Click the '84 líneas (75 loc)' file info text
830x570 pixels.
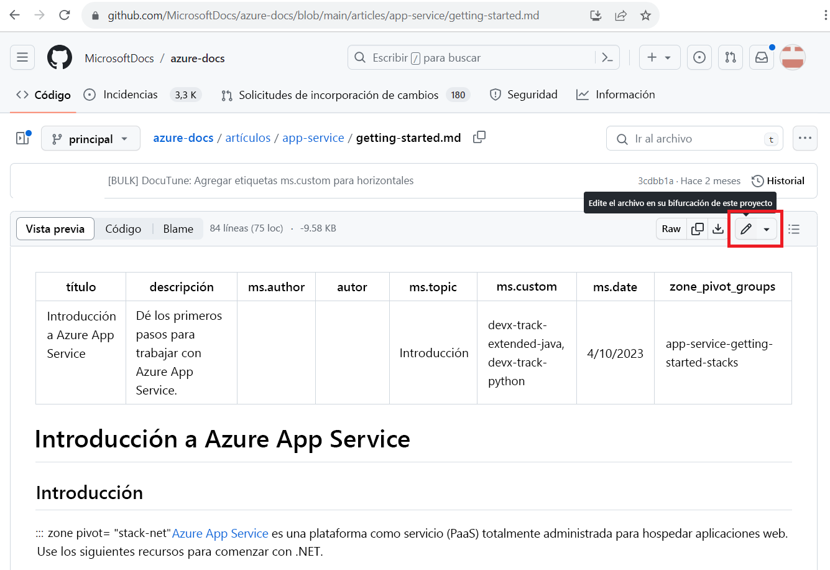coord(246,228)
